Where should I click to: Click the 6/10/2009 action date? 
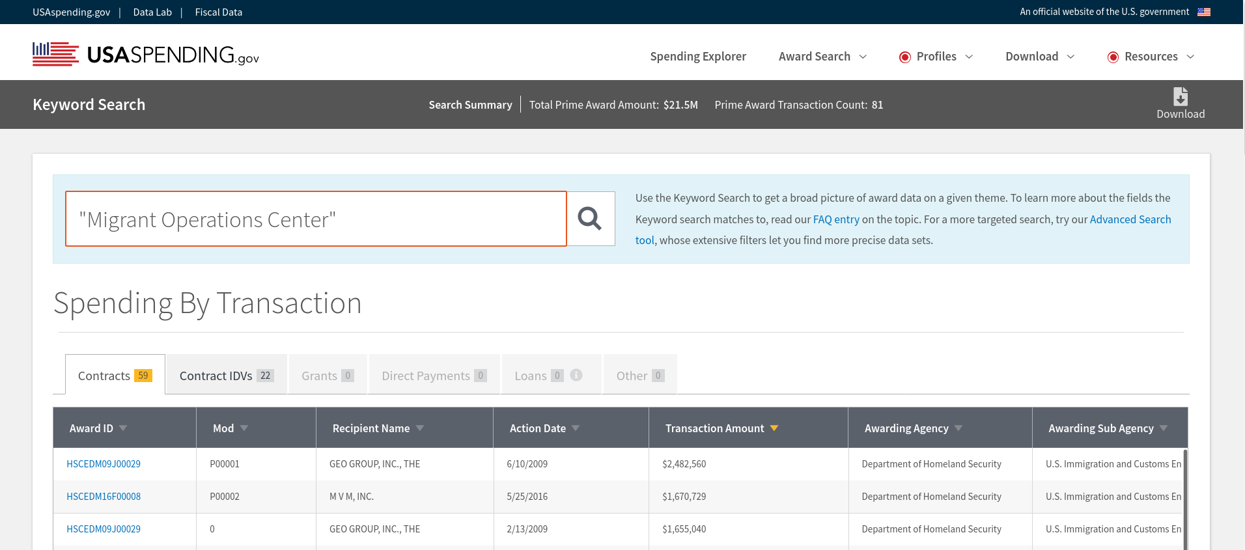coord(527,464)
